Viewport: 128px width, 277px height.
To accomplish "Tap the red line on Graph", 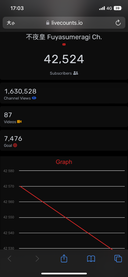I will pos(66,218).
